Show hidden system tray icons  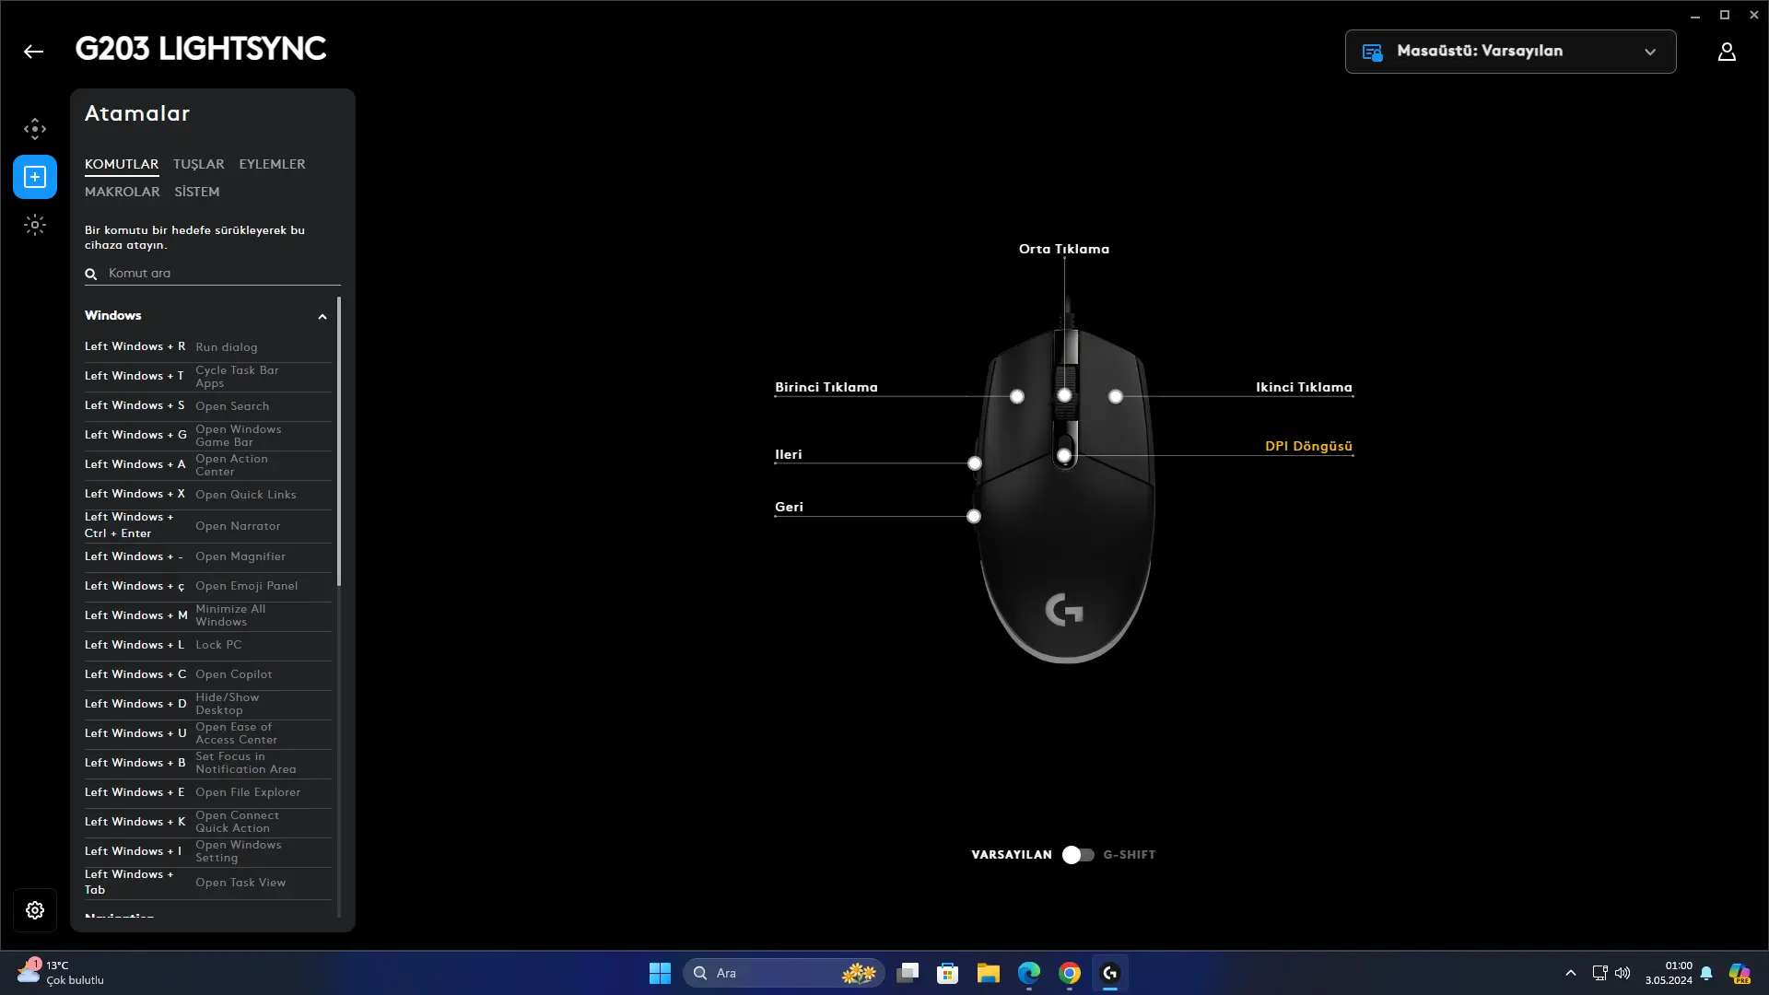1571,973
